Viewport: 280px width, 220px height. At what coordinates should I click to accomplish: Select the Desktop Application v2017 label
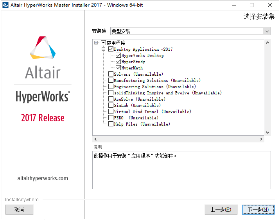point(143,49)
